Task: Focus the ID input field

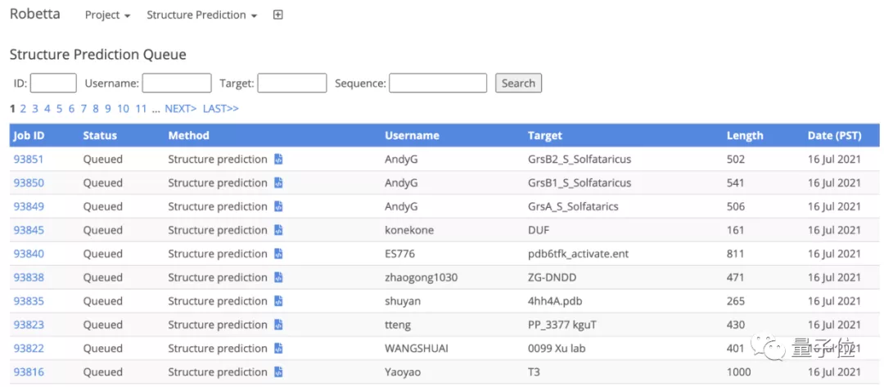Action: (53, 83)
